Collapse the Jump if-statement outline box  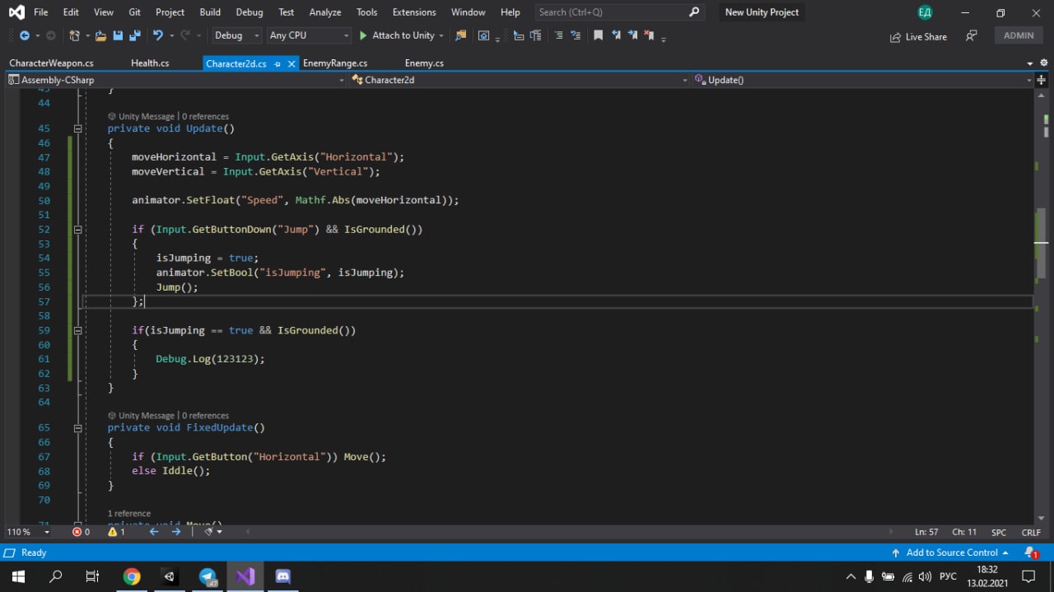pyautogui.click(x=78, y=230)
